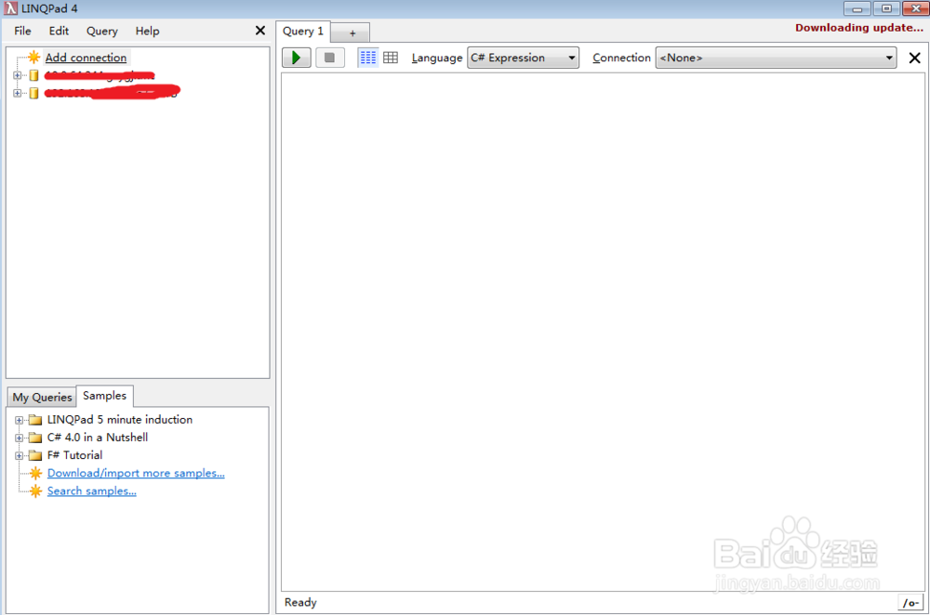Expand the second database connection node
Screen dimensions: 930x615
point(17,93)
